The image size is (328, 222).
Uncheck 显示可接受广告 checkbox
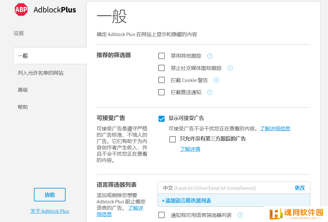tap(162, 119)
